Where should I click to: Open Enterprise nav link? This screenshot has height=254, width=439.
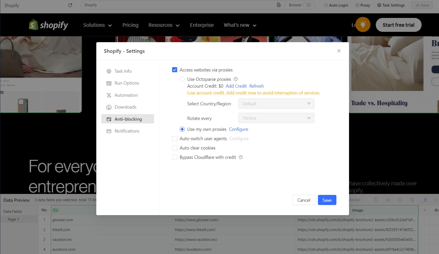202,25
